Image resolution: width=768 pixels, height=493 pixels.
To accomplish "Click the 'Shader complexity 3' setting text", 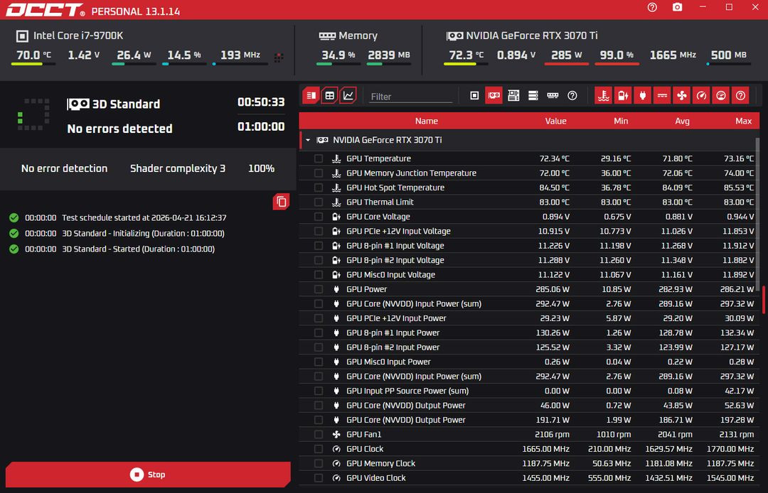I will click(x=178, y=168).
